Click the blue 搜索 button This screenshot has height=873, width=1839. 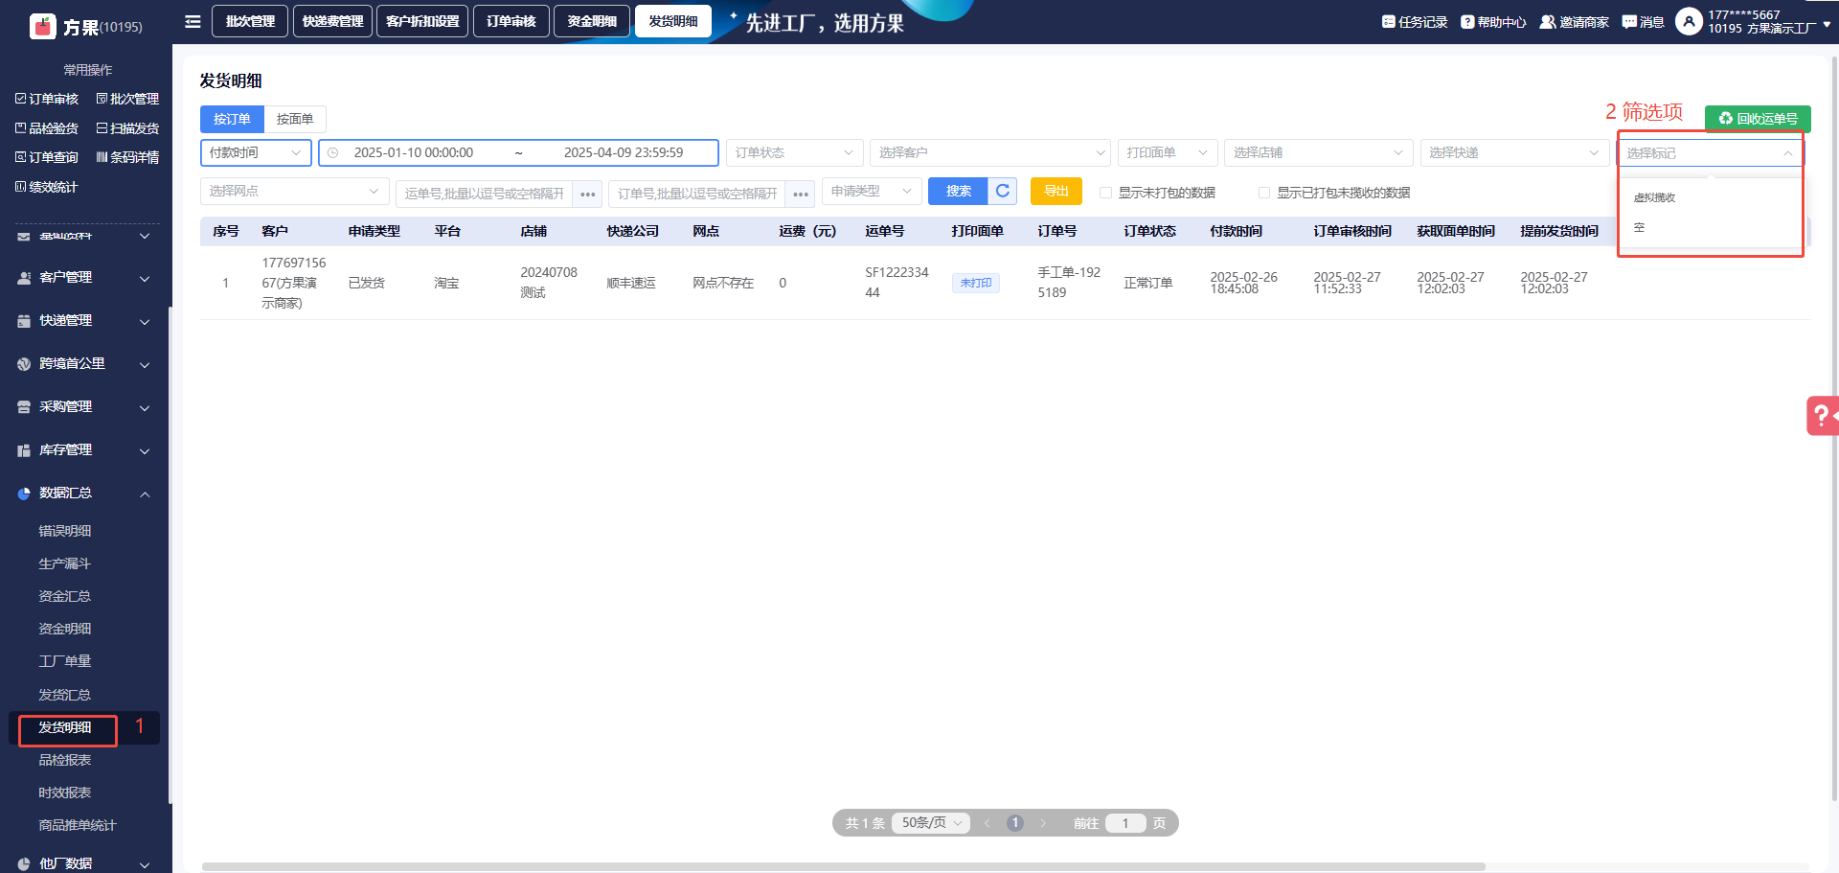(x=958, y=192)
